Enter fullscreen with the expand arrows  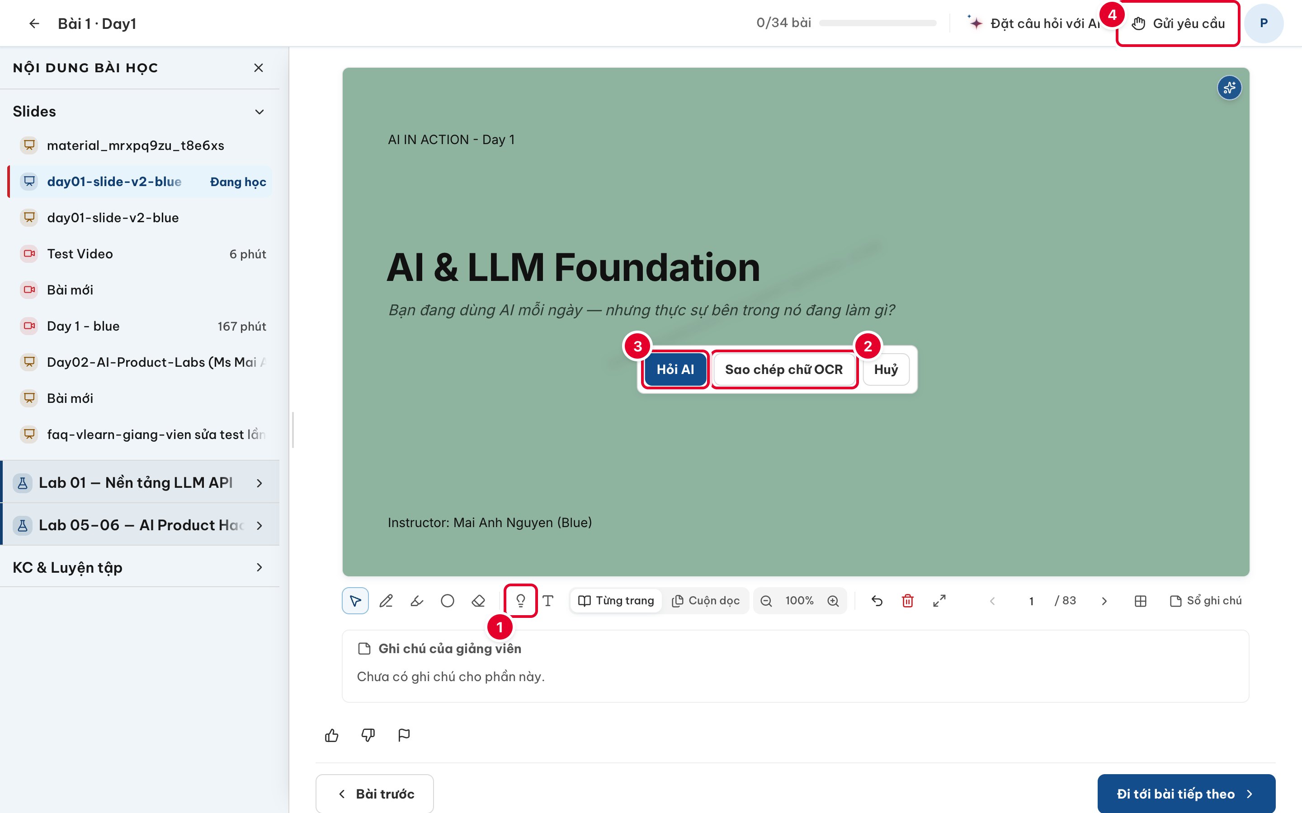[939, 601]
